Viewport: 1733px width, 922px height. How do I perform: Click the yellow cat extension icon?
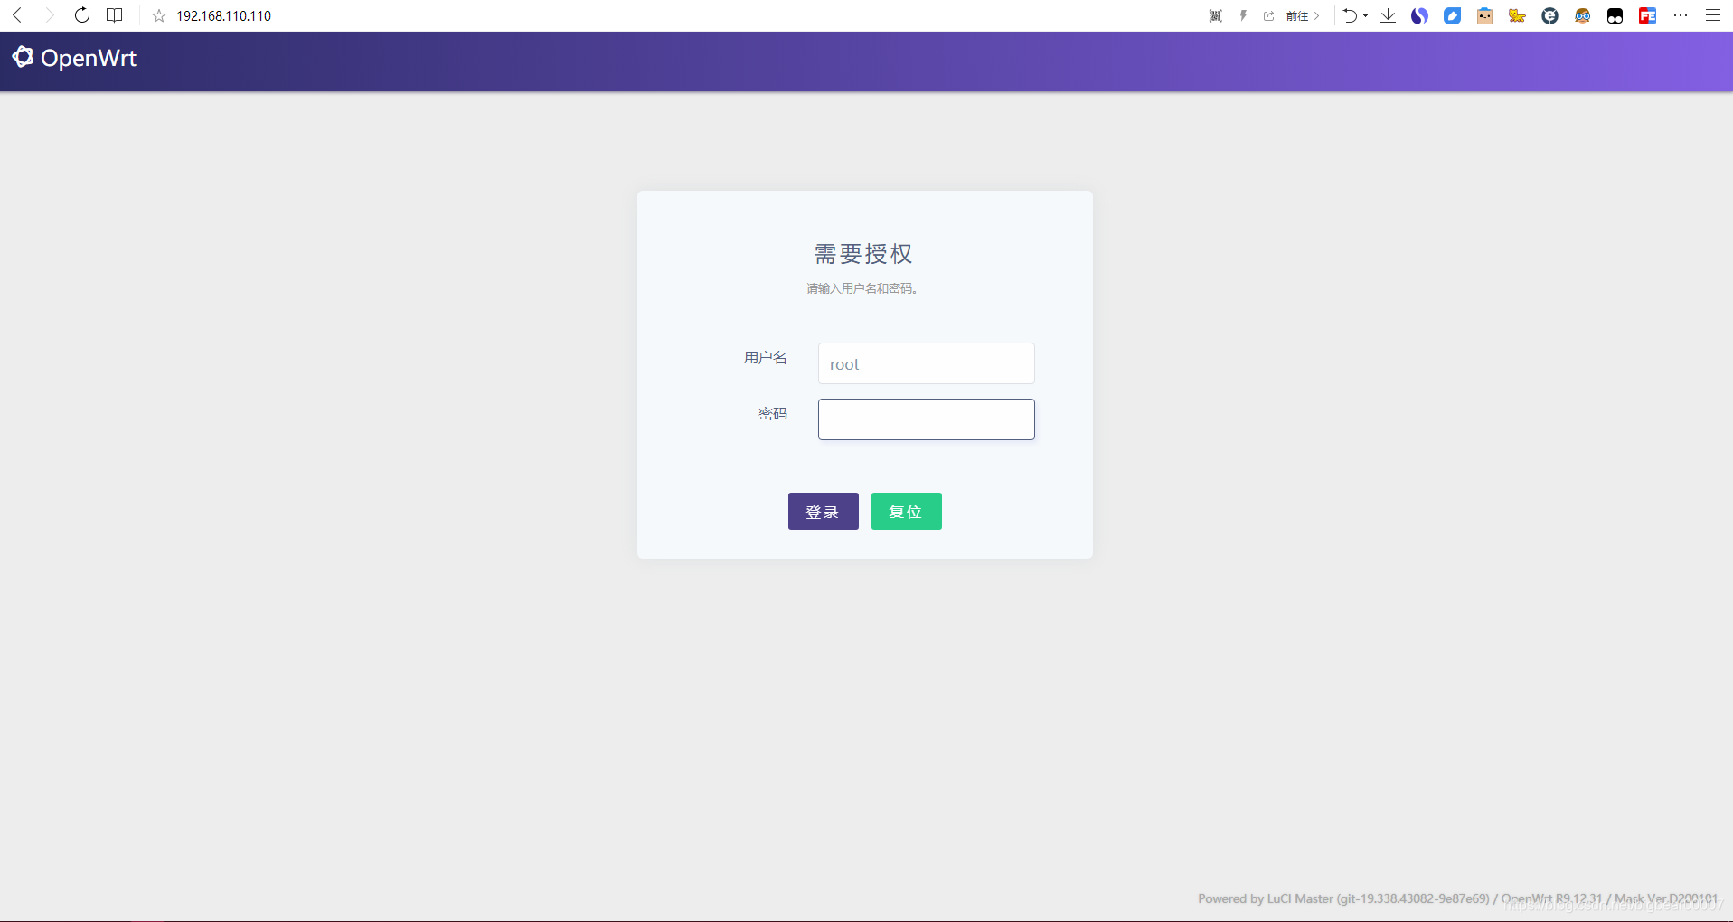(x=1518, y=16)
